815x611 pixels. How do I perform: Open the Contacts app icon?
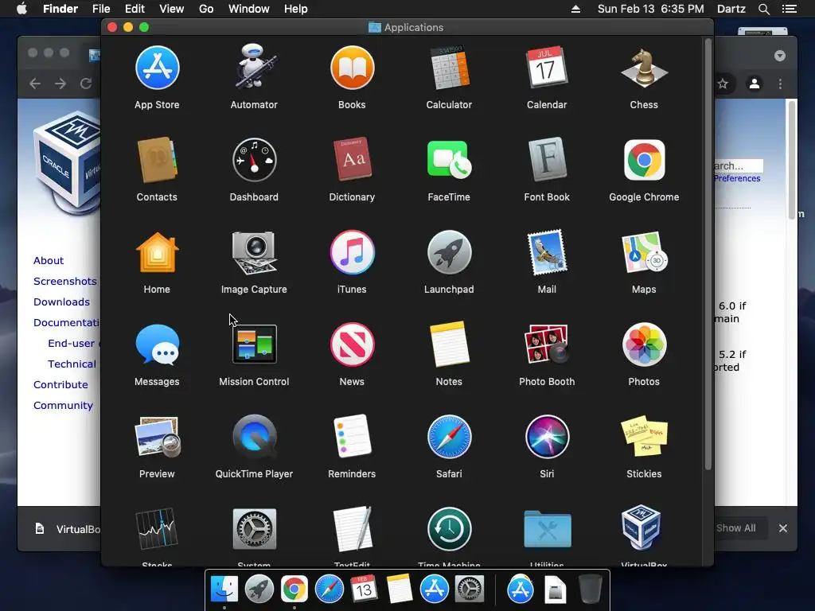[x=157, y=160]
